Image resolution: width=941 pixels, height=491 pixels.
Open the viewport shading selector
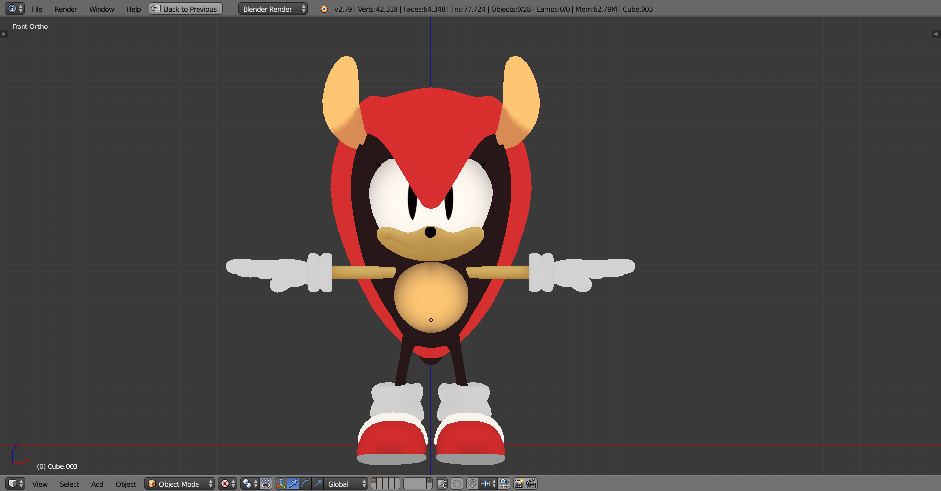point(227,484)
